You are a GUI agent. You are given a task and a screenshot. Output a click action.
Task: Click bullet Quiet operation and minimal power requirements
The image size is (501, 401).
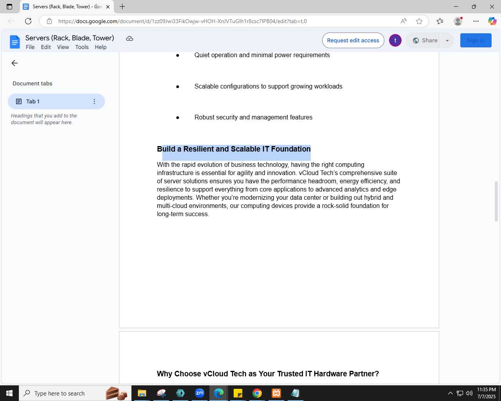[262, 55]
